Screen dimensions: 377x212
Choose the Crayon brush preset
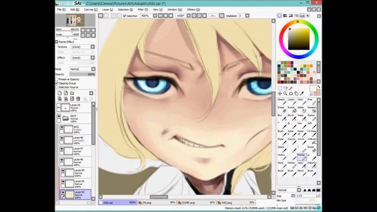pyautogui.click(x=292, y=141)
